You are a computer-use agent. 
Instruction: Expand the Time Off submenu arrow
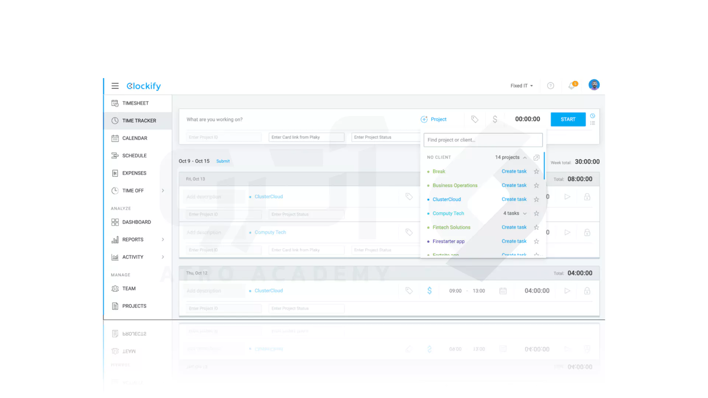pyautogui.click(x=163, y=191)
